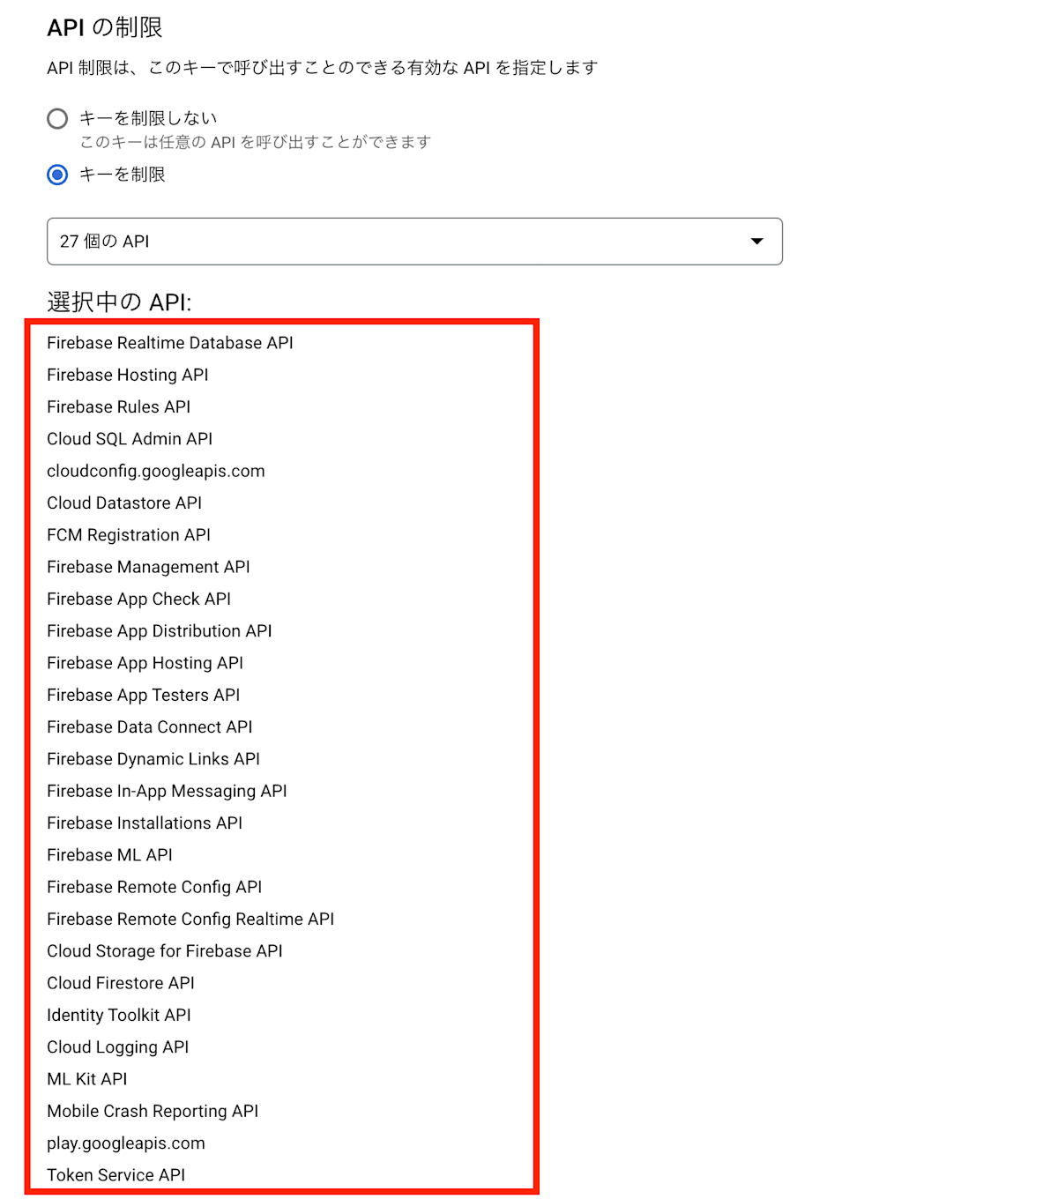The image size is (1058, 1199).
Task: Click "ML Kit API" entry
Action: pos(87,1079)
